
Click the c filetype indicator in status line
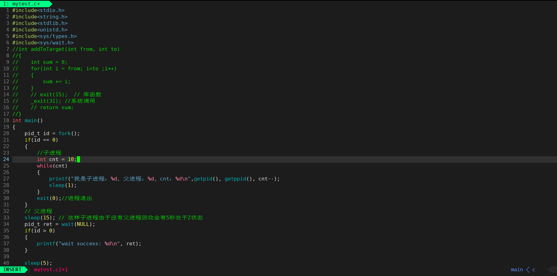(x=534, y=270)
